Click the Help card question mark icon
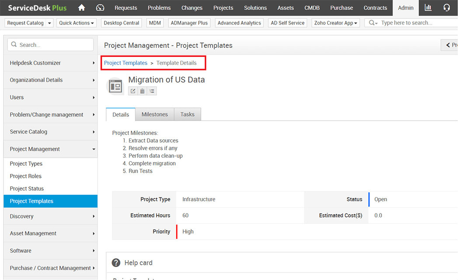This screenshot has width=458, height=280. (x=116, y=262)
